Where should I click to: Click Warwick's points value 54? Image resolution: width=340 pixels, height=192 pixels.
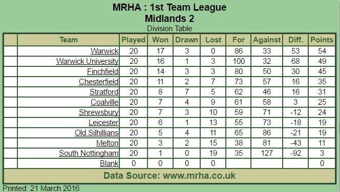pyautogui.click(x=322, y=51)
